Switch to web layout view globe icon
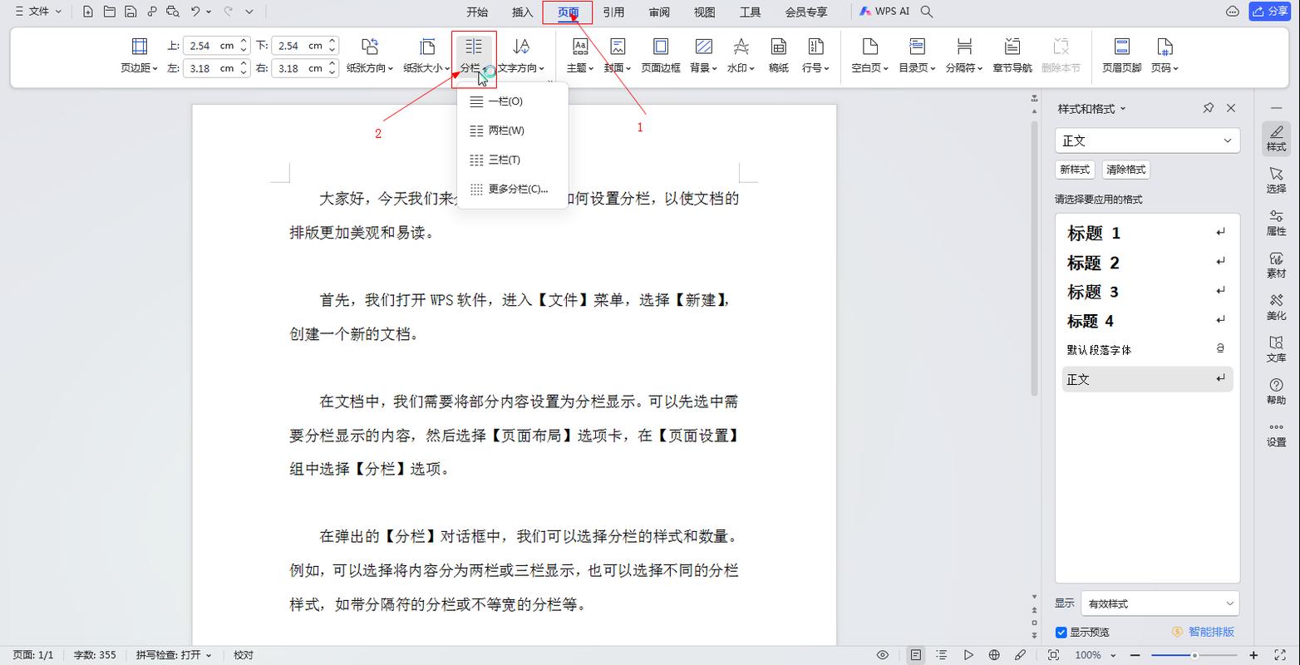This screenshot has width=1300, height=665. pyautogui.click(x=994, y=655)
